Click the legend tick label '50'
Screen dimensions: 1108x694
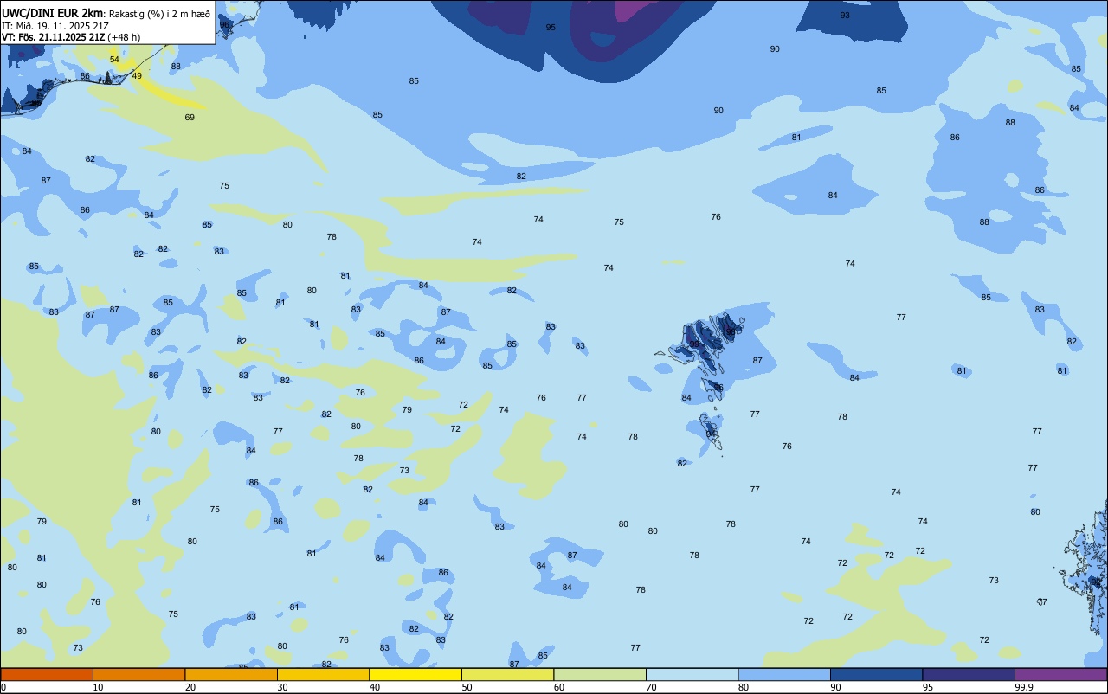click(x=467, y=687)
